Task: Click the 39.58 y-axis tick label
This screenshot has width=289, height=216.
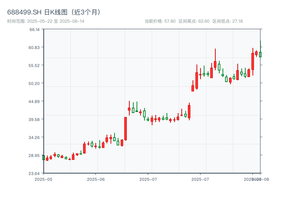Action: pyautogui.click(x=35, y=119)
